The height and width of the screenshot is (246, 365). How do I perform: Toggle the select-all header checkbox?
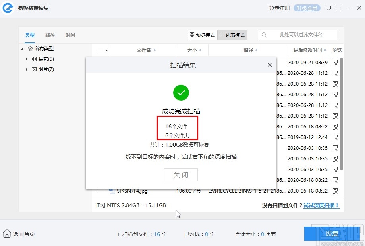99,50
